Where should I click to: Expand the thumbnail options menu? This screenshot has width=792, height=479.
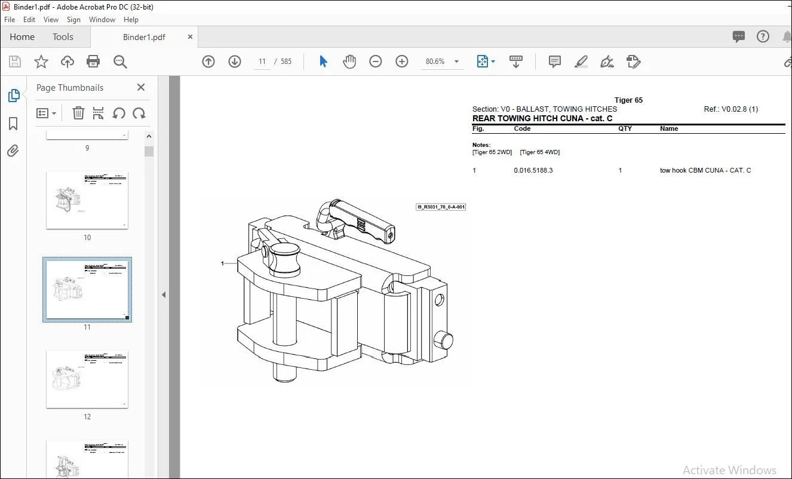point(47,113)
